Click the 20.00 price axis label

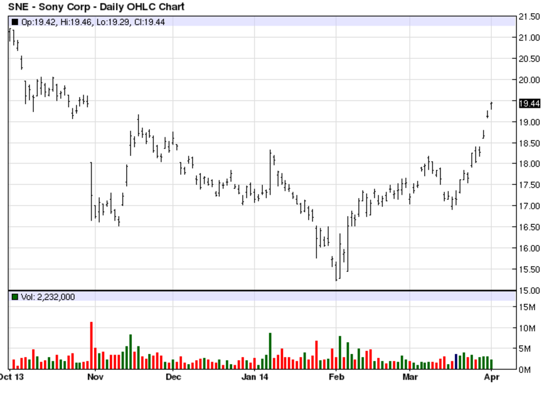point(529,80)
